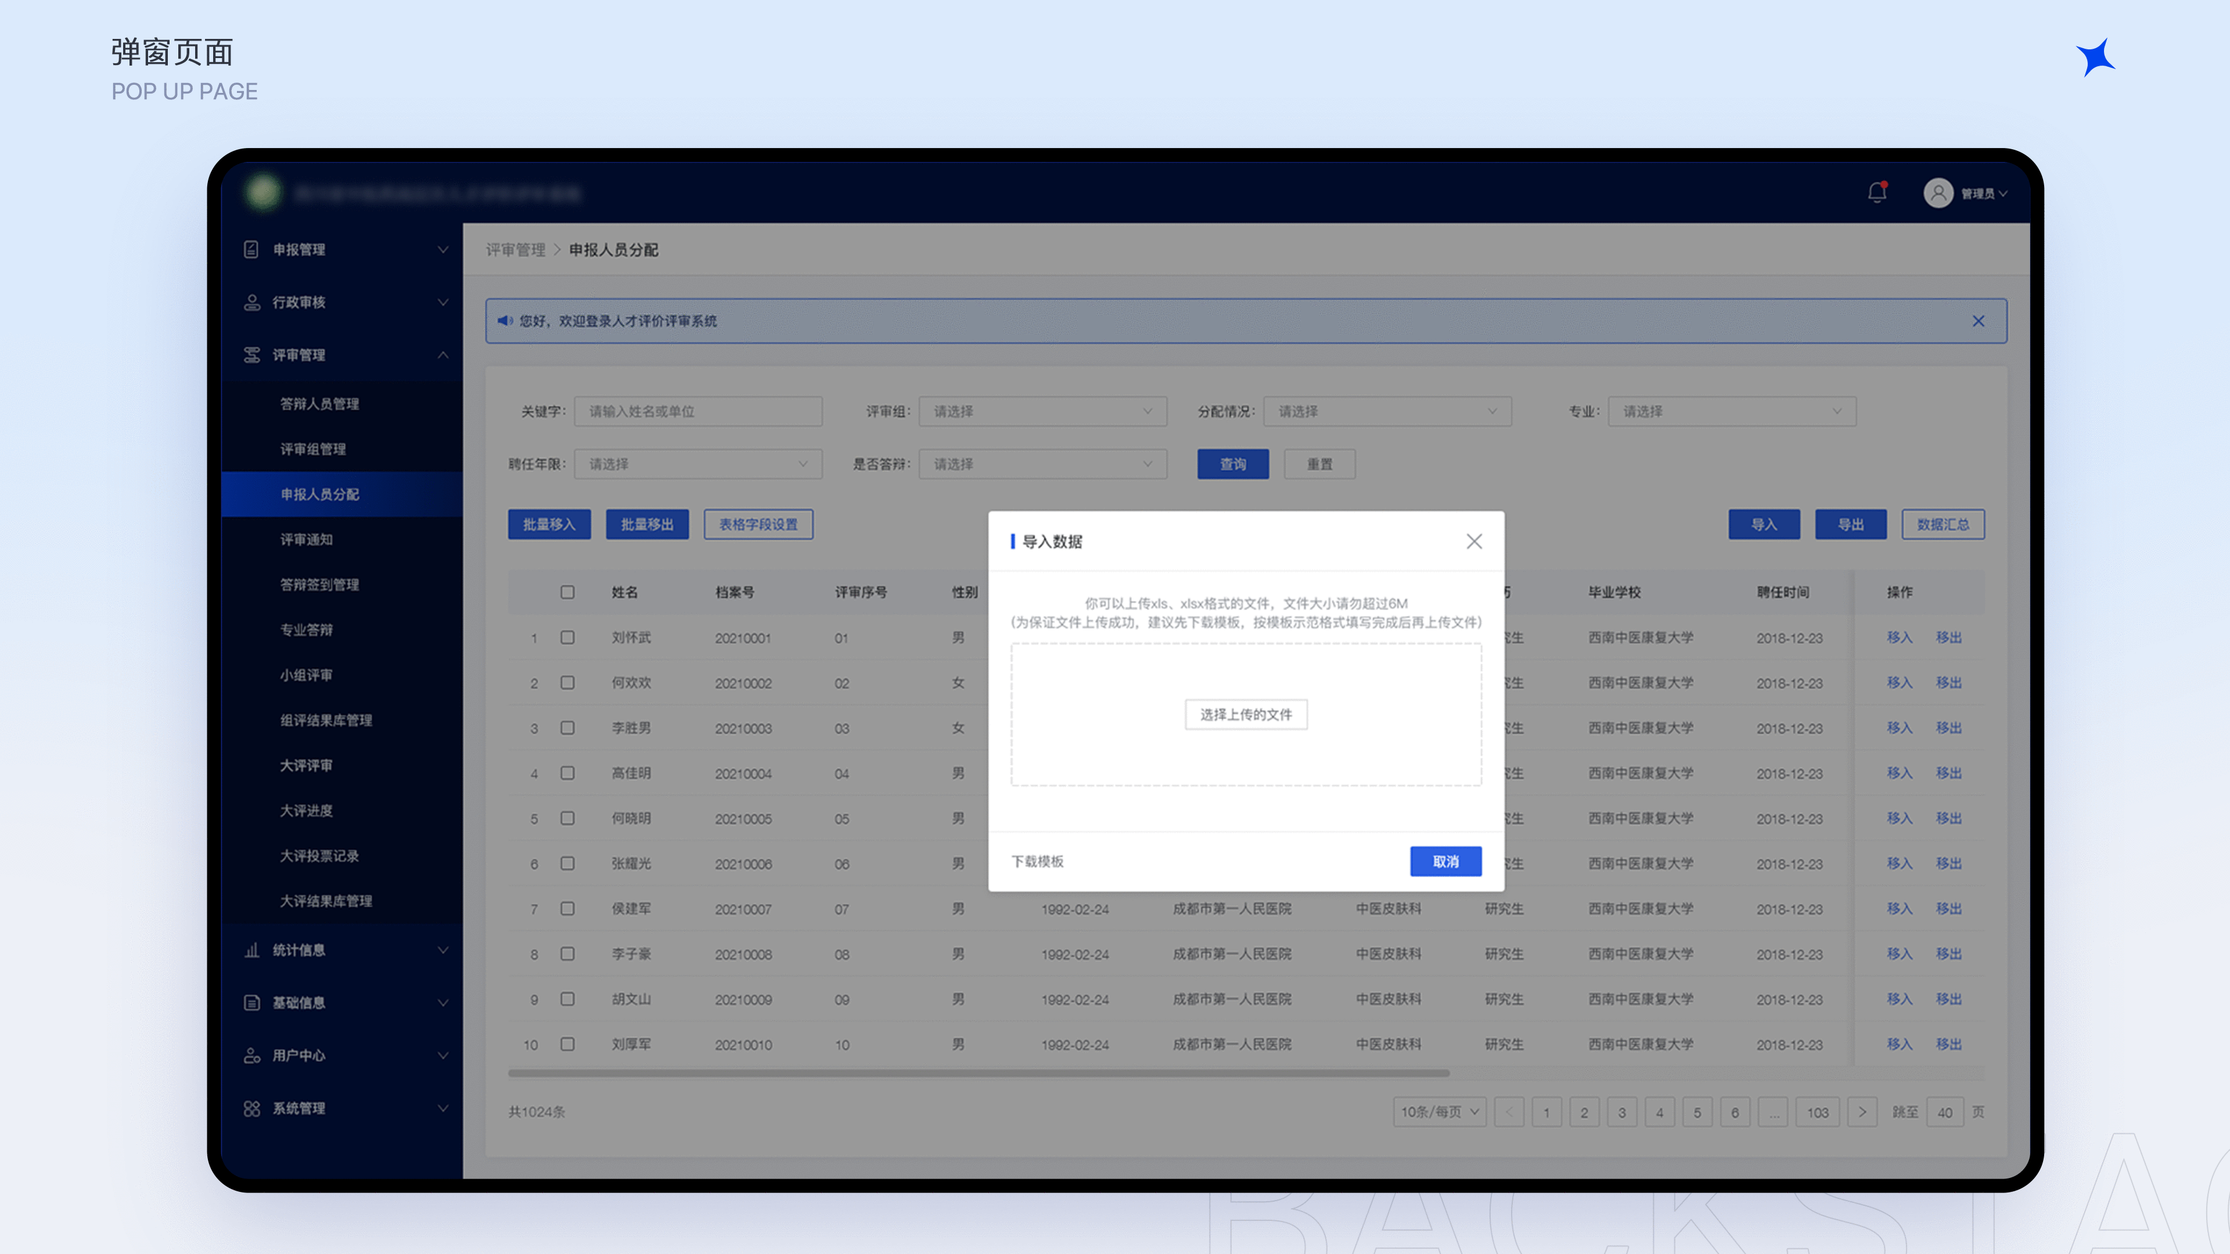
Task: Expand the 10条/每页 page size dropdown
Action: tap(1439, 1111)
